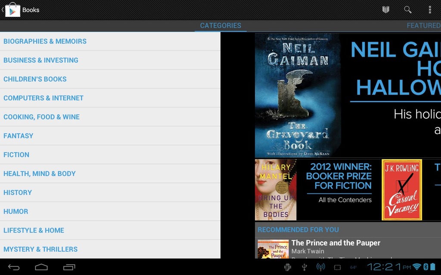Select the Children's Books category

tap(110, 79)
